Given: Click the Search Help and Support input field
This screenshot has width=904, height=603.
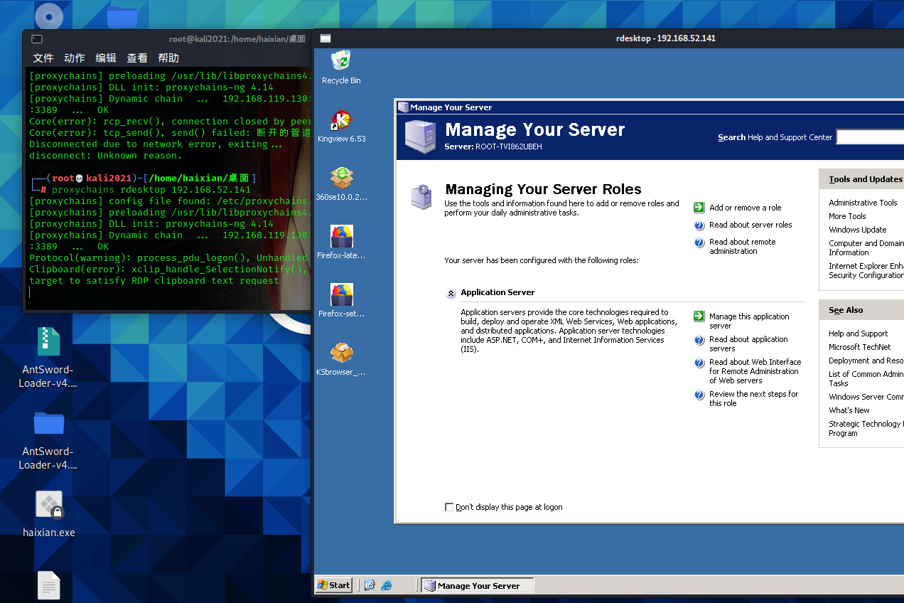Looking at the screenshot, I should [x=870, y=137].
